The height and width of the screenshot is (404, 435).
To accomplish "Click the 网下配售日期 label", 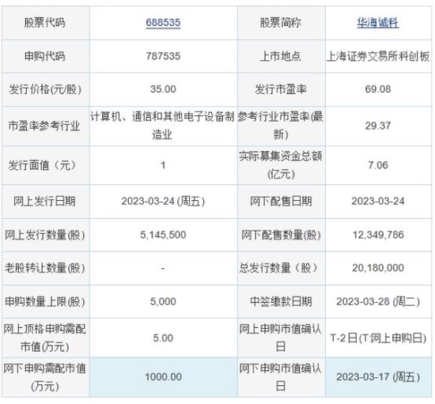I will point(281,202).
